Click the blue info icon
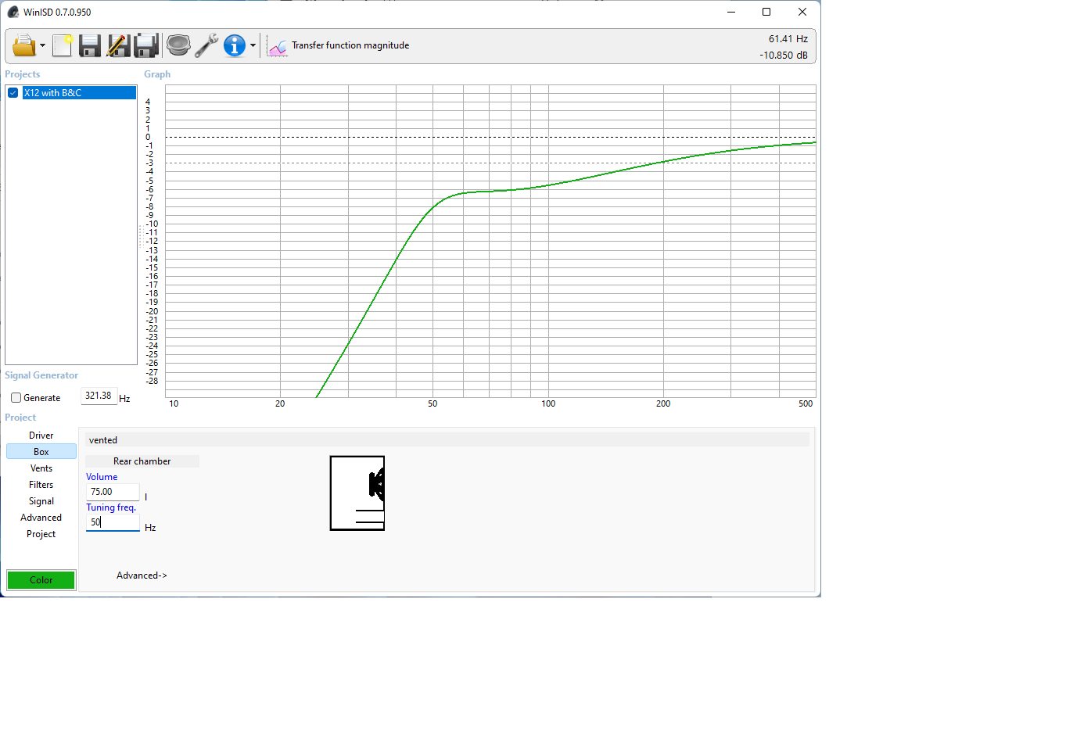1066x735 pixels. pos(235,45)
